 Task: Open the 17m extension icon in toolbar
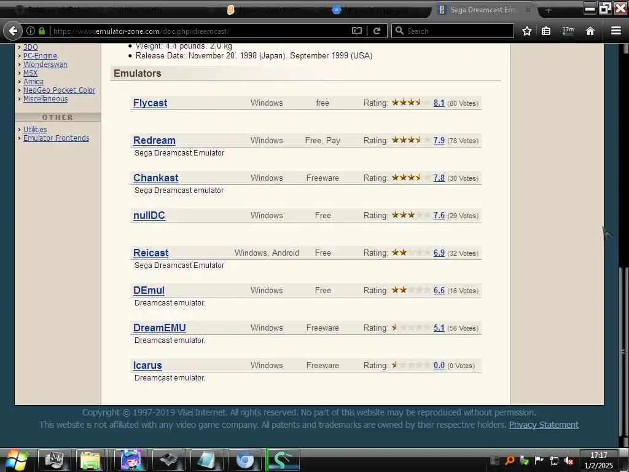[568, 31]
